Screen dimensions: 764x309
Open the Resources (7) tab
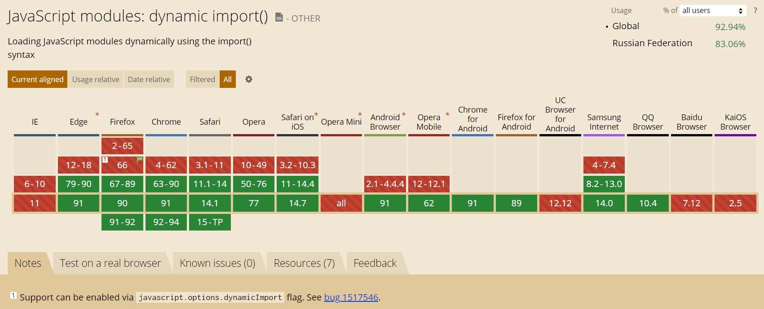point(305,263)
